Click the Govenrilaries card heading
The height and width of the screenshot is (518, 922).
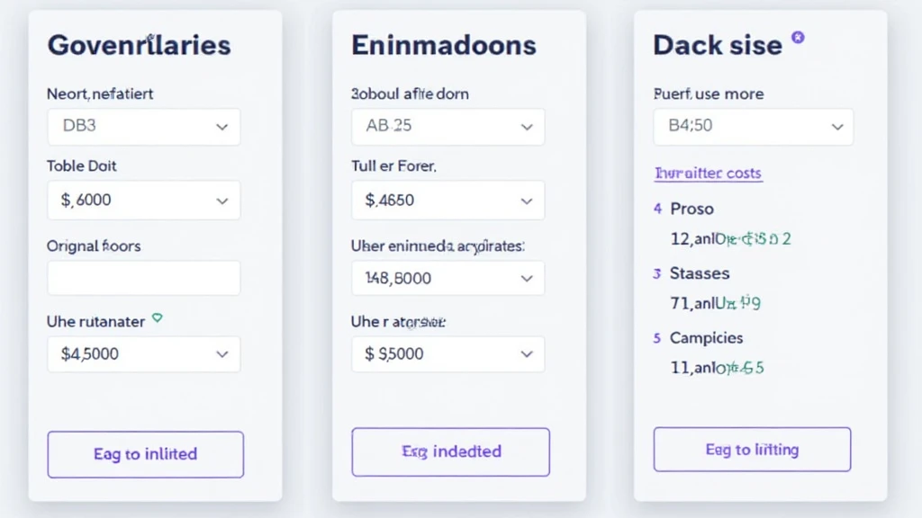[x=140, y=45]
